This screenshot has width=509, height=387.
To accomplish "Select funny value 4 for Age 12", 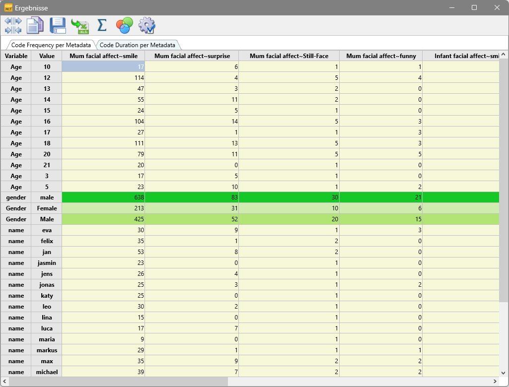I will [x=381, y=77].
